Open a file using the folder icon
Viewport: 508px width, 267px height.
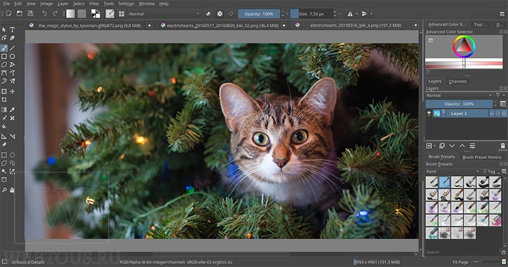[x=20, y=13]
